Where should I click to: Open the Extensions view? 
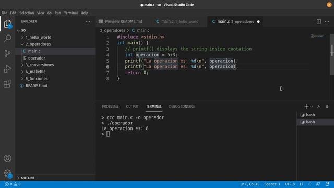point(7,84)
